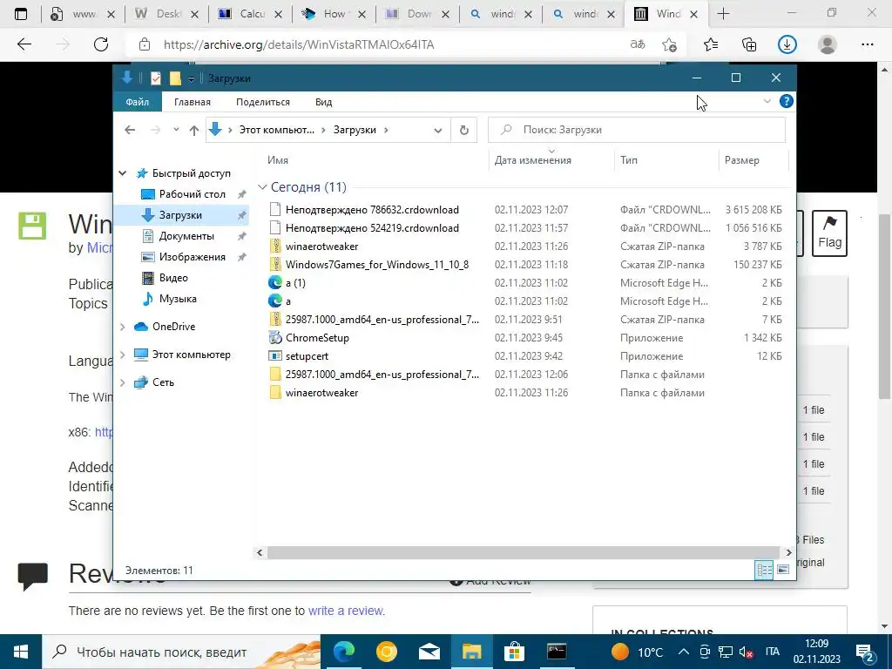892x669 pixels.
Task: Click the winaerotweaker folder icon
Action: (x=275, y=393)
